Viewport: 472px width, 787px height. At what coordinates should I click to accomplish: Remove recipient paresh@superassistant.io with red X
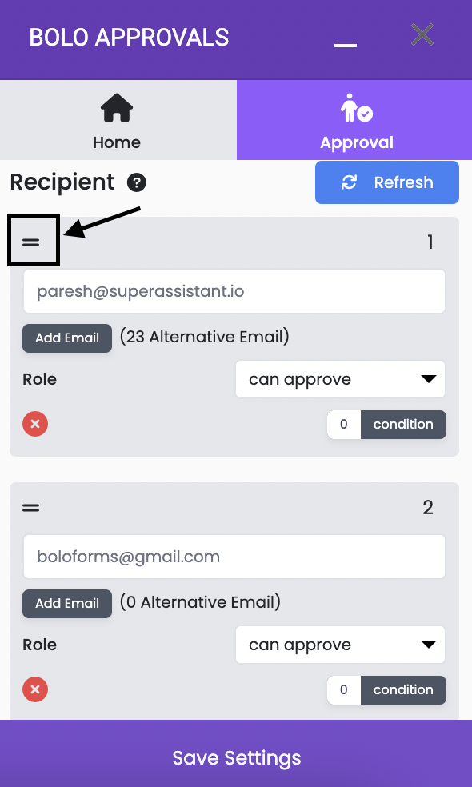click(35, 424)
